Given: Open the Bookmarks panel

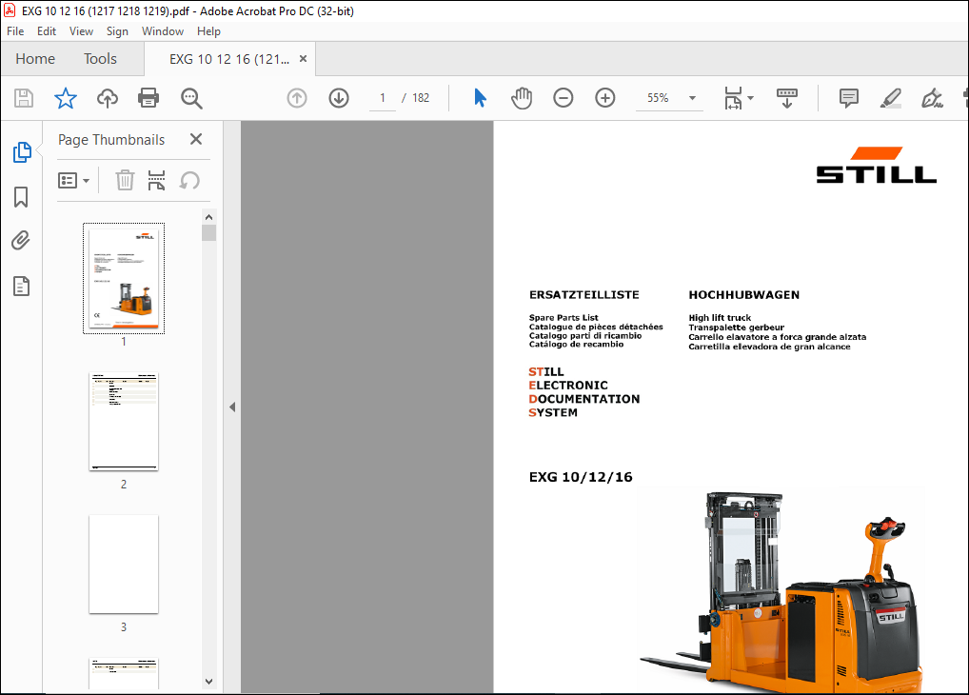Looking at the screenshot, I should coord(21,197).
